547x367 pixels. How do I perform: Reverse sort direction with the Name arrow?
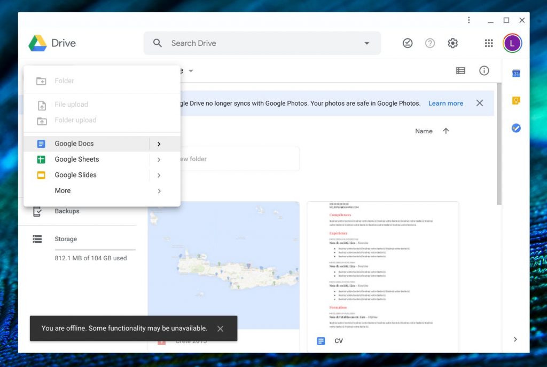(446, 131)
